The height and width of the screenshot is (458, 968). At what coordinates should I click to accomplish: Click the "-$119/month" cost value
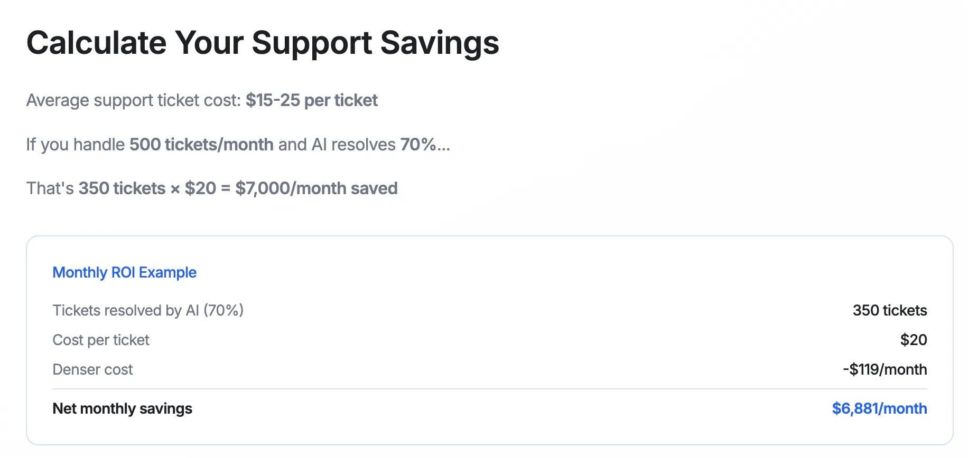pos(885,369)
